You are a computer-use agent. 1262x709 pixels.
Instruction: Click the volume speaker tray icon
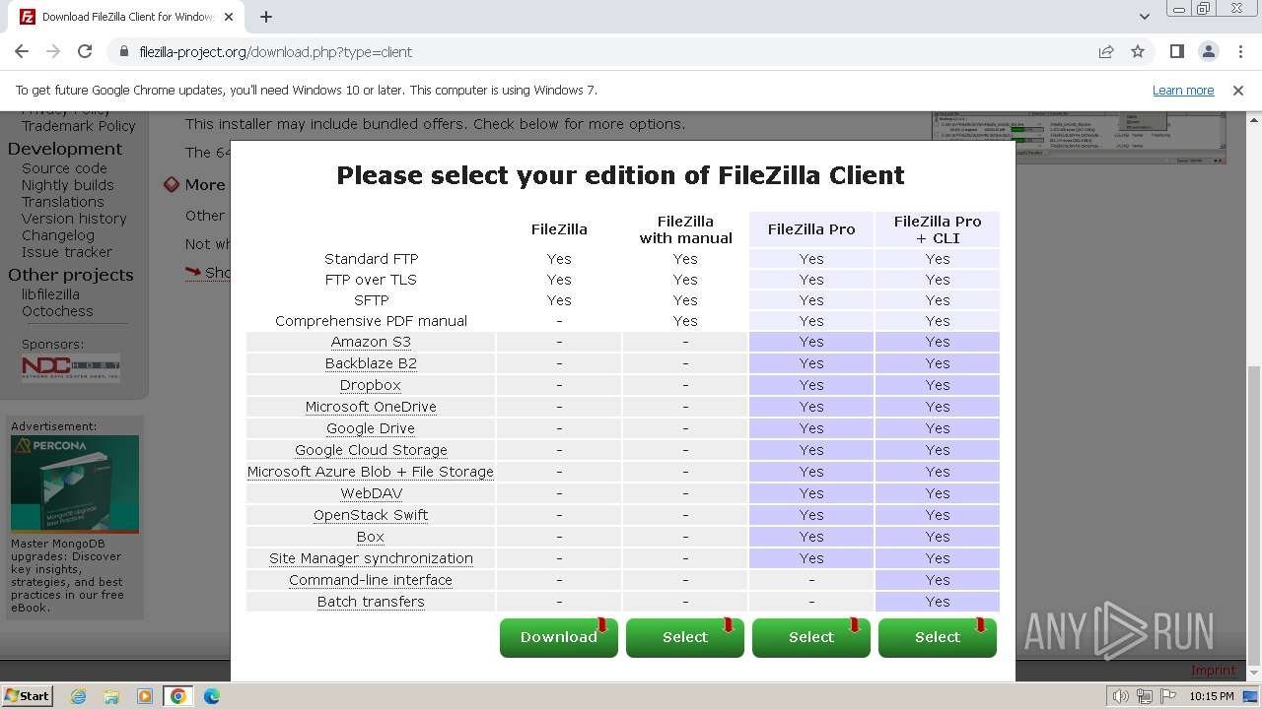tap(1120, 696)
